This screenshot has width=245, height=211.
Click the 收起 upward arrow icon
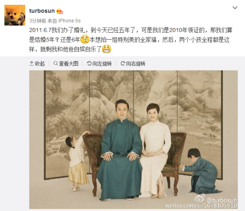31,64
